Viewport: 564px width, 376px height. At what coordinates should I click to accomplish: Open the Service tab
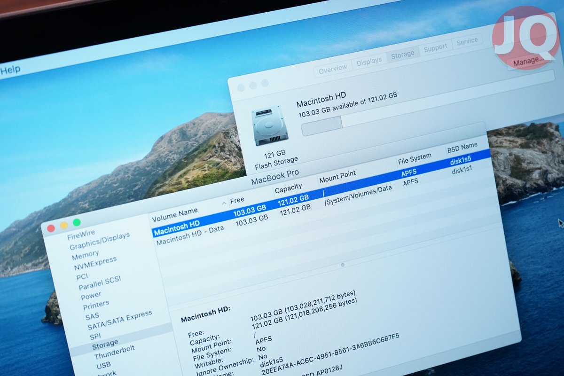(x=467, y=42)
